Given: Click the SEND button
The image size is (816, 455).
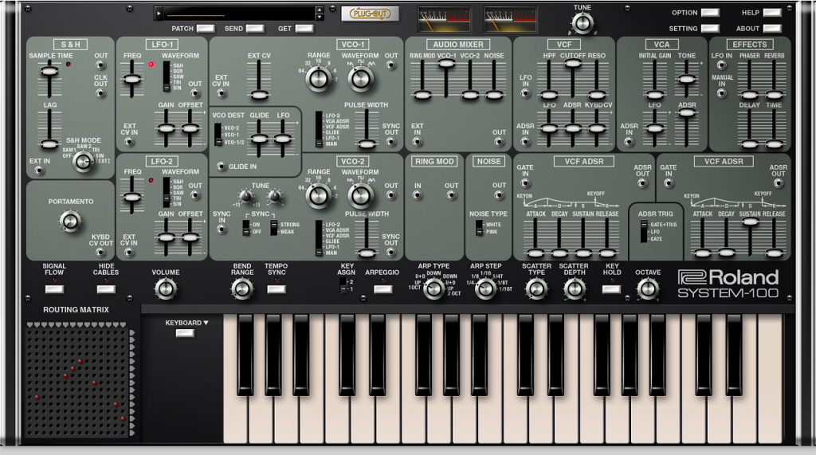Looking at the screenshot, I should click(254, 29).
